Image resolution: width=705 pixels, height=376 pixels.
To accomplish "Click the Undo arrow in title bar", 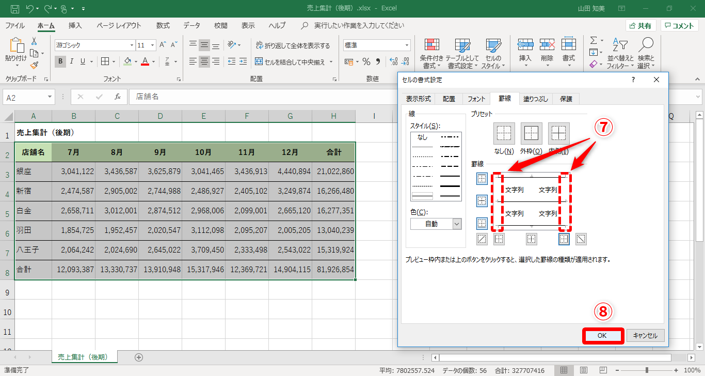I will pyautogui.click(x=30, y=9).
